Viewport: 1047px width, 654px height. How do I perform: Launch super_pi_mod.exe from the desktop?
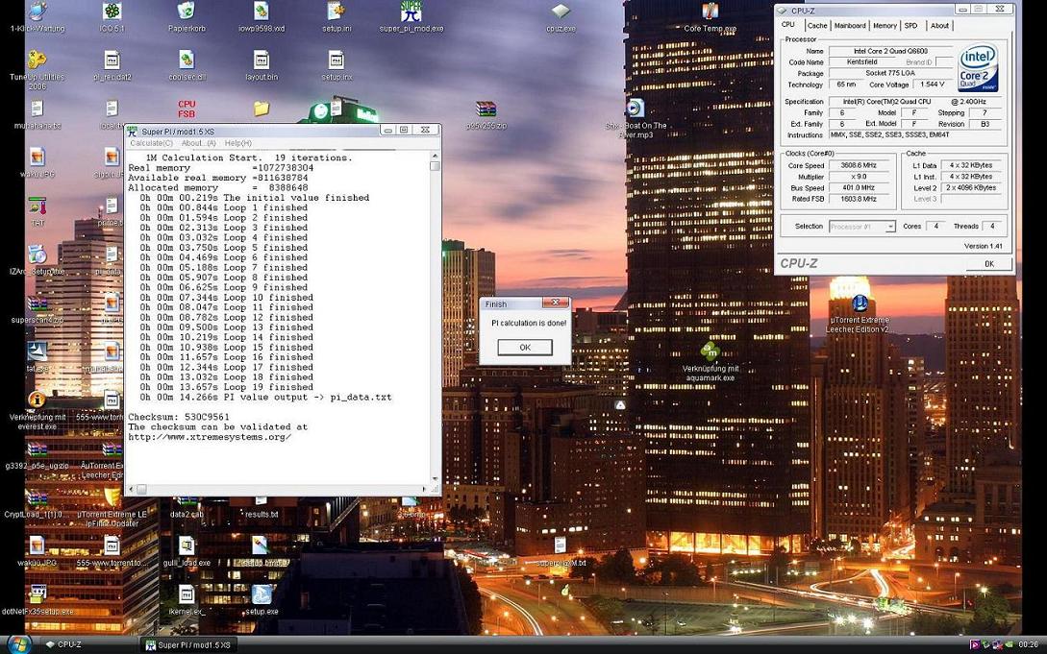point(411,17)
